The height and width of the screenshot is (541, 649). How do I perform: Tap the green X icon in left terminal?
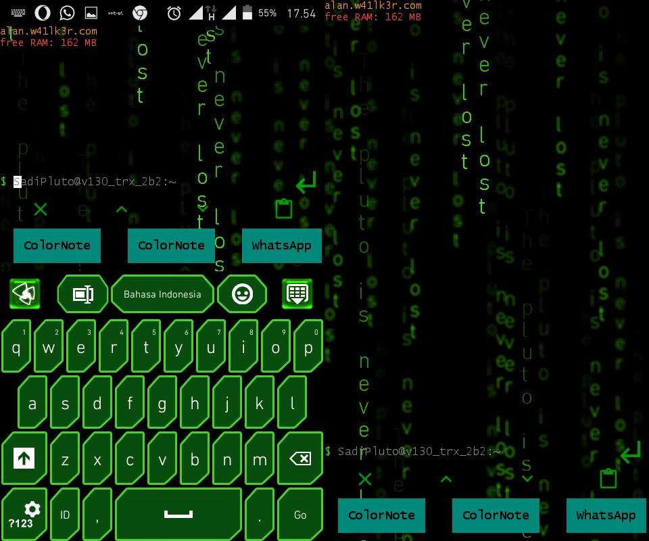point(41,209)
